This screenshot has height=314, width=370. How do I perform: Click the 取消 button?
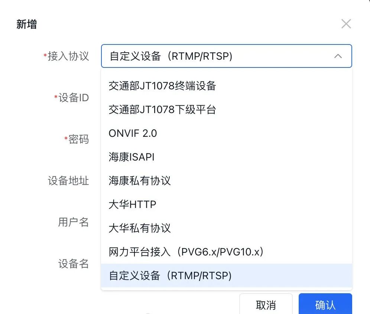pyautogui.click(x=266, y=305)
